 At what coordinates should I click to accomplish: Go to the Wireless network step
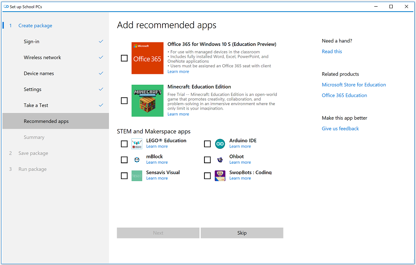click(42, 57)
